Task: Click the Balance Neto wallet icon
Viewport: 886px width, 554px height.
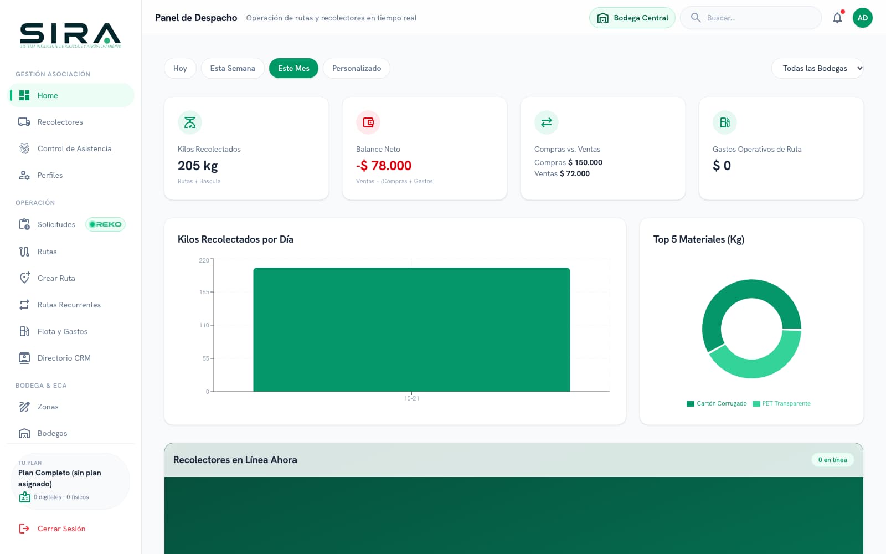Action: tap(368, 122)
